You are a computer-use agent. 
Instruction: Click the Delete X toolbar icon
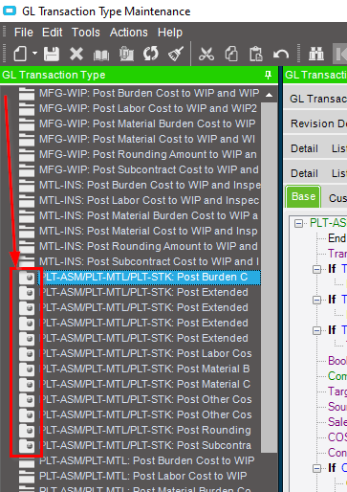76,54
